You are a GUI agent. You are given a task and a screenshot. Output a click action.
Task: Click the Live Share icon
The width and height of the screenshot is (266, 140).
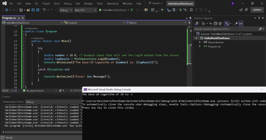point(241,10)
